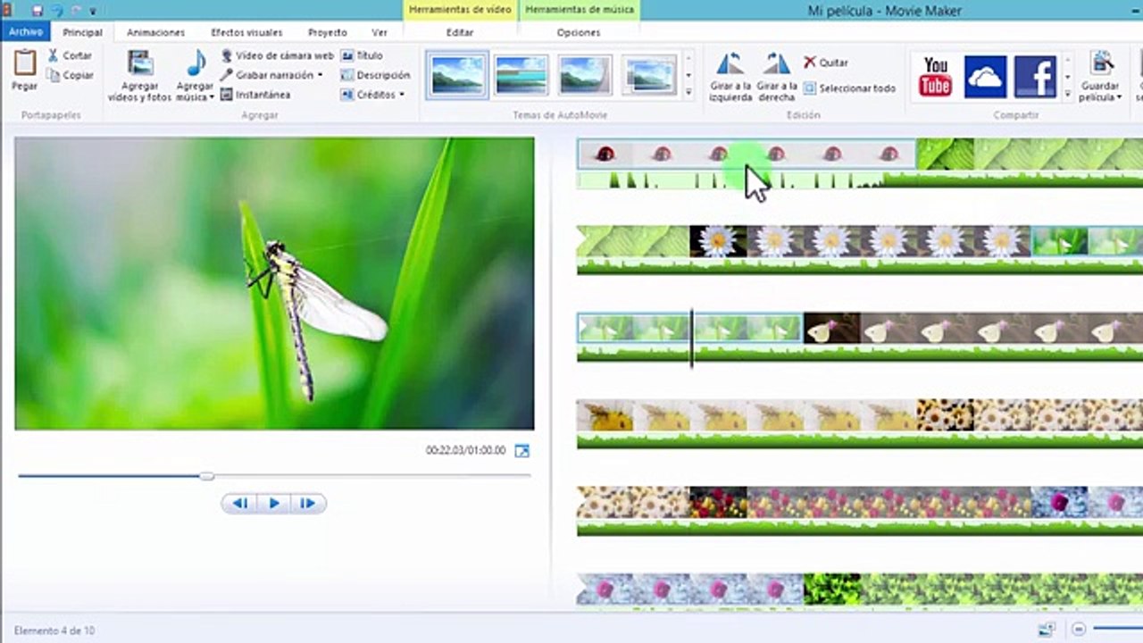Click the 00:22.03/01:00.00 time readout
Image resolution: width=1143 pixels, height=643 pixels.
pos(465,451)
